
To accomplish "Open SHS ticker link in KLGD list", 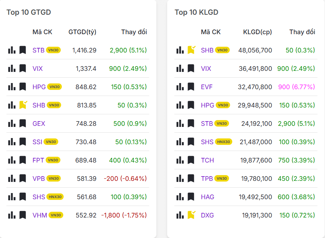I will pos(207,142).
